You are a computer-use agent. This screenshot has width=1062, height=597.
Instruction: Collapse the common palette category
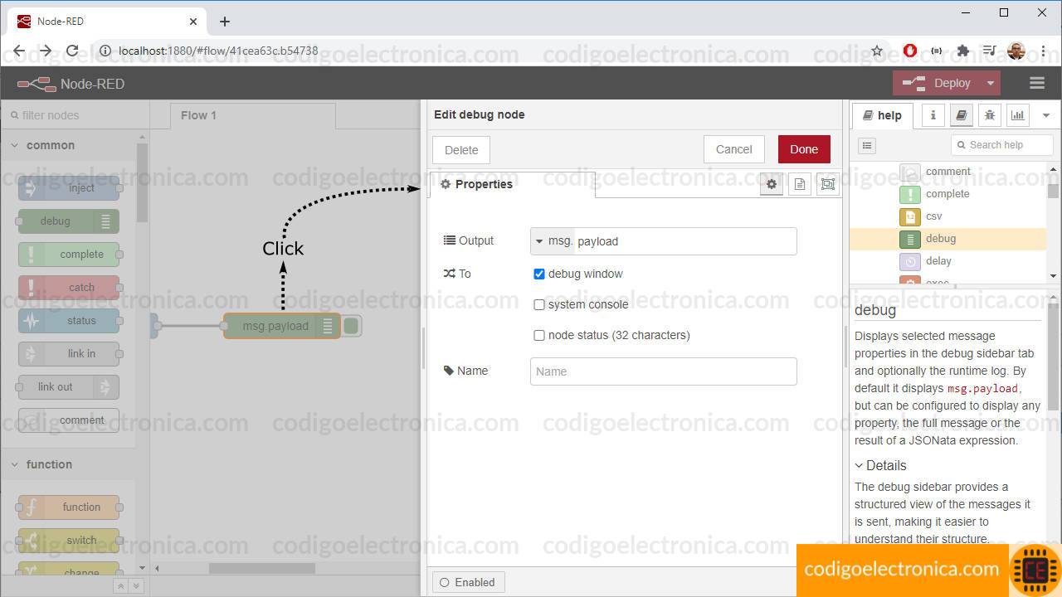(x=68, y=145)
